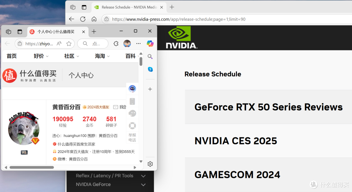The image size is (352, 192).
Task: Open the mobile app floating icon
Action: pyautogui.click(x=132, y=101)
